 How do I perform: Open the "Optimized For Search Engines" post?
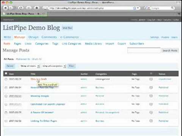click(x=48, y=104)
